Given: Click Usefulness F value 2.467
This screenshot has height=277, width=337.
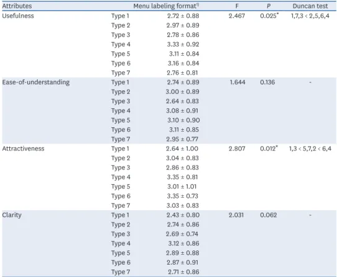Looking at the screenshot, I should click(x=237, y=15).
